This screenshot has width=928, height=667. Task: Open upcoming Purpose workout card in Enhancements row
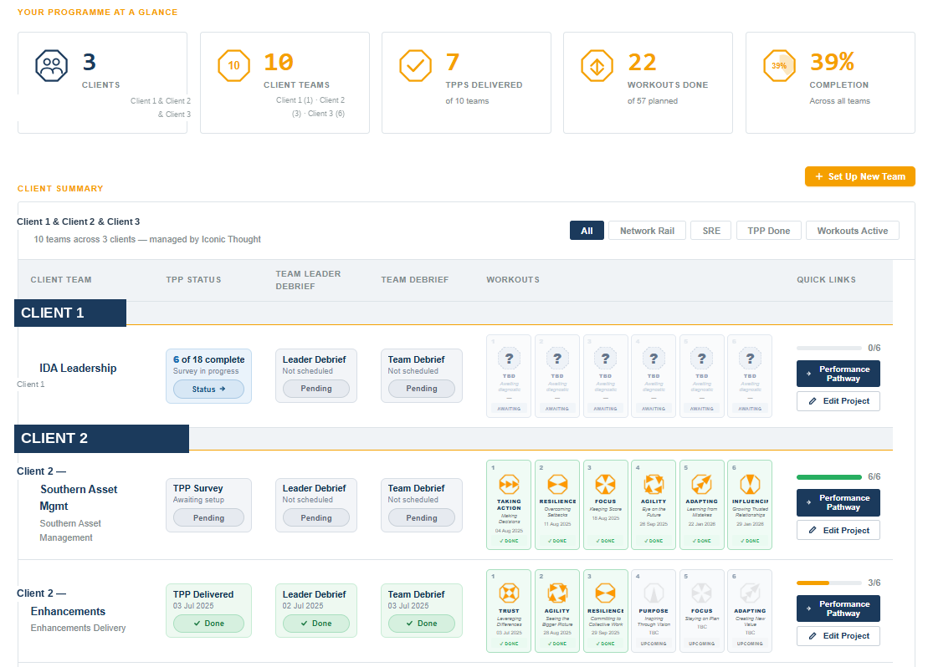click(654, 611)
